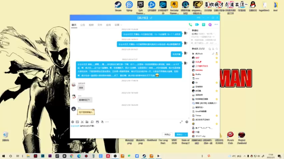Open the emoji picker in the input toolbar
Image resolution: width=284 pixels, height=159 pixels.
pyautogui.click(x=73, y=122)
